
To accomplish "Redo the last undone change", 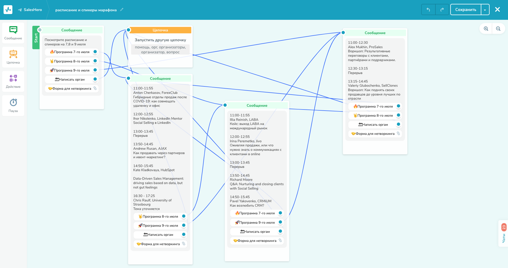I will (x=442, y=10).
